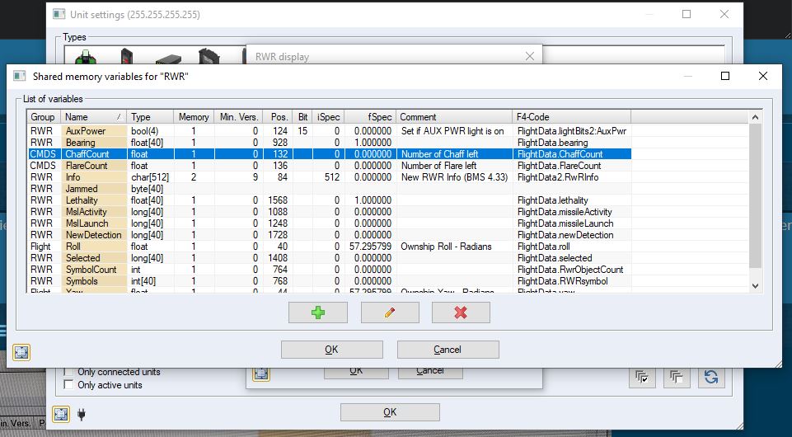
Task: Select the Lethality variable row
Action: click(330, 200)
